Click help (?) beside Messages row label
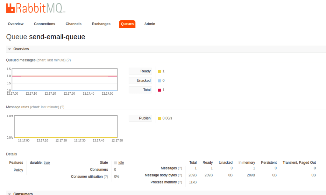 click(x=180, y=168)
